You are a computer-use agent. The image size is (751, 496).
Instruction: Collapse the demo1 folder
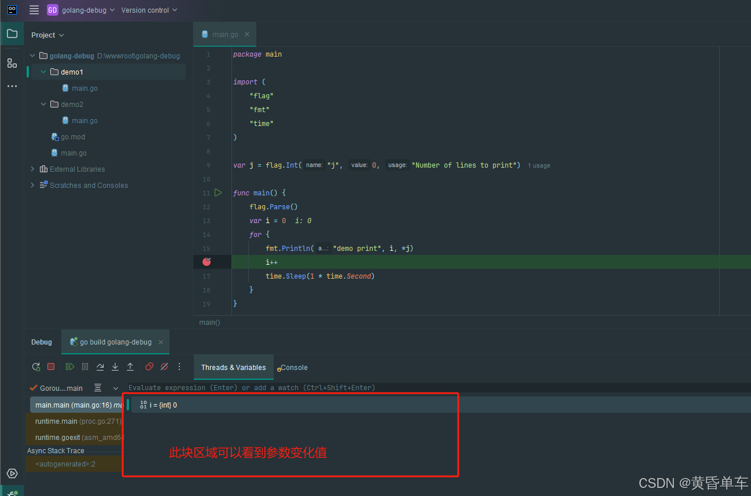[43, 72]
